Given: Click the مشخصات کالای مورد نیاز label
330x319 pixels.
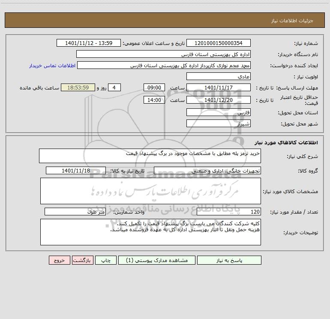Looking at the screenshot, I should tap(291, 191).
